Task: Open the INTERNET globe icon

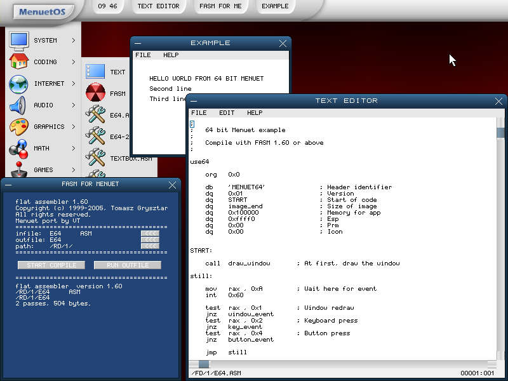Action: 19,84
